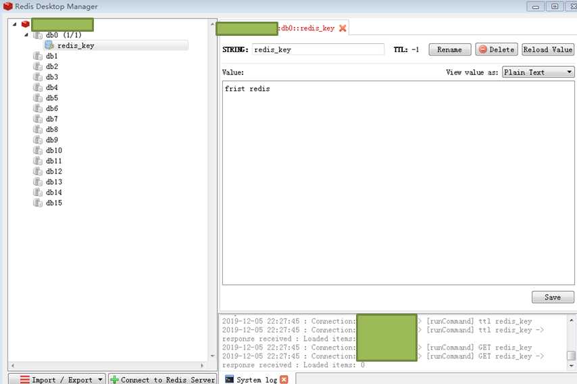Viewport: 577px width, 384px height.
Task: Click the key icon beside redis_key
Action: [x=49, y=45]
